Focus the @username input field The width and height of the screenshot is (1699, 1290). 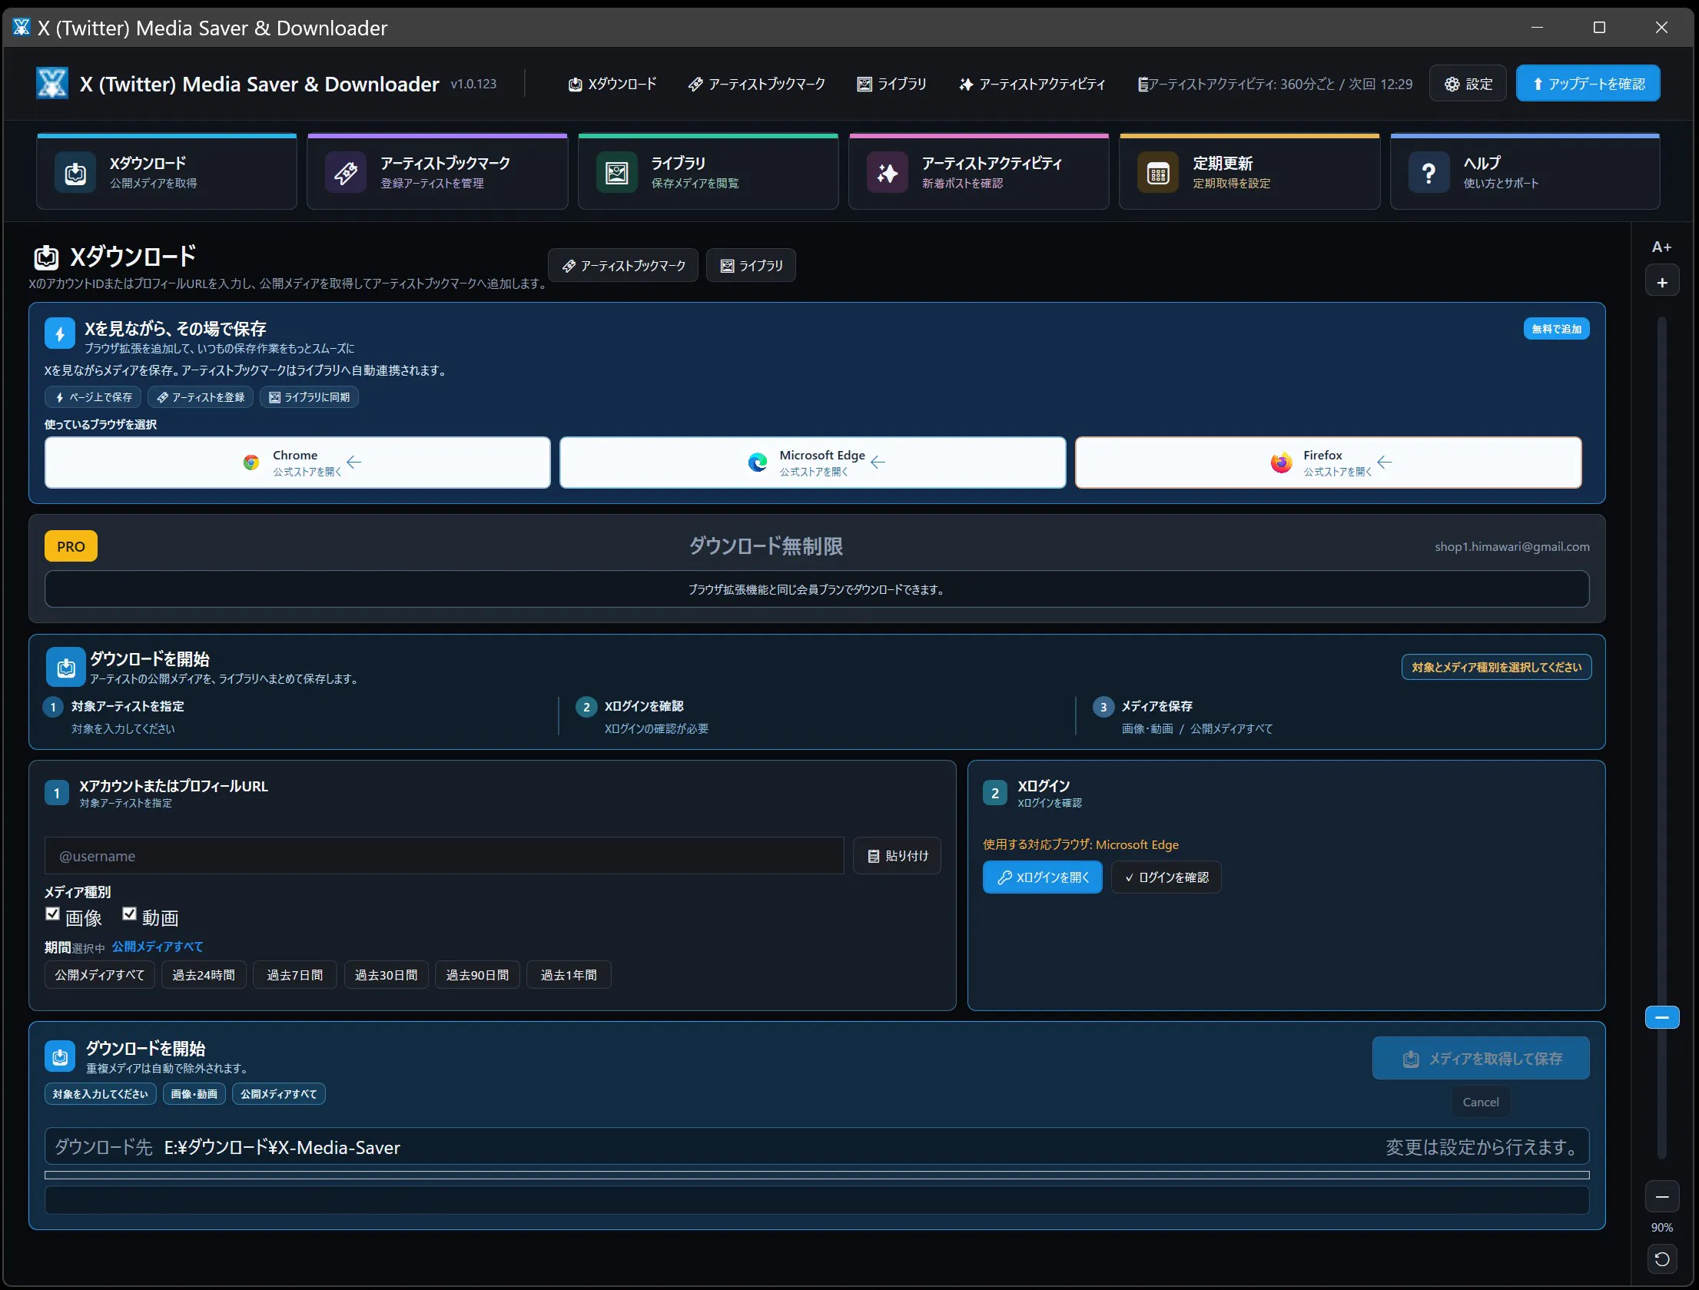point(444,856)
